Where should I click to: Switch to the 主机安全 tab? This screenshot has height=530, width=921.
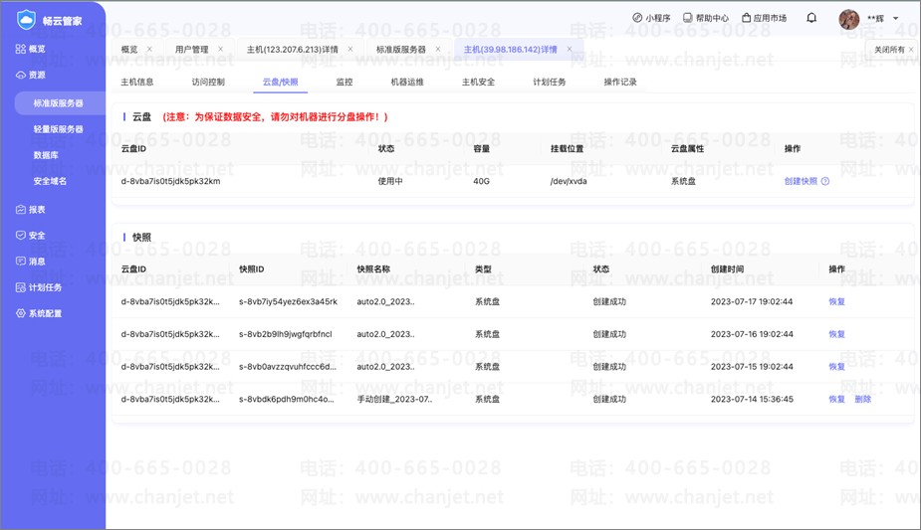(478, 82)
